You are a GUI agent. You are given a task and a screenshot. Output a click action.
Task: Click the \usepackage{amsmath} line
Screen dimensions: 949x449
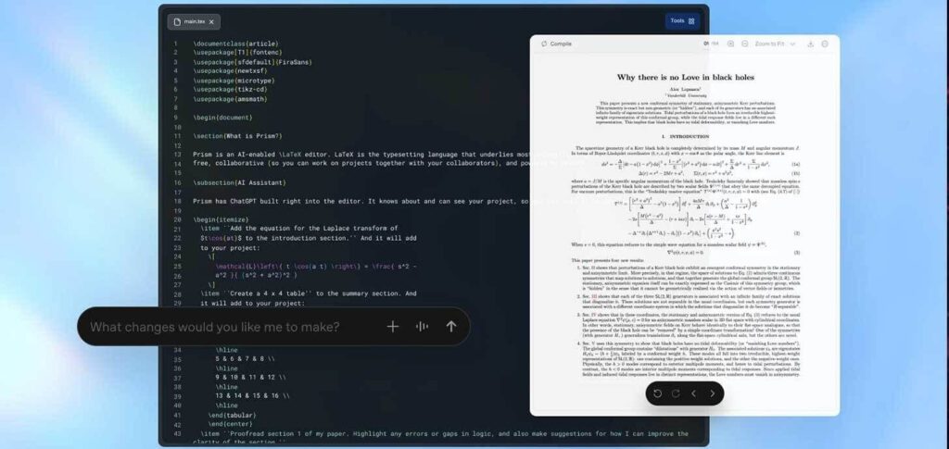(x=230, y=98)
